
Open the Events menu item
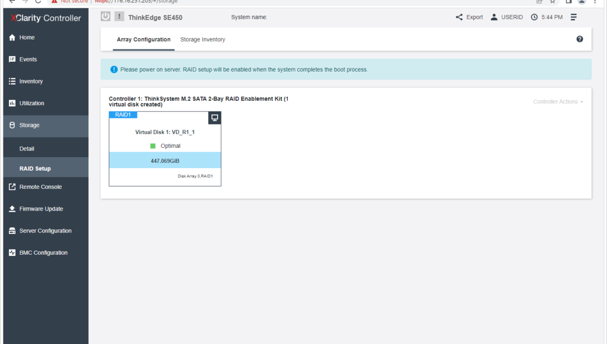coord(46,59)
